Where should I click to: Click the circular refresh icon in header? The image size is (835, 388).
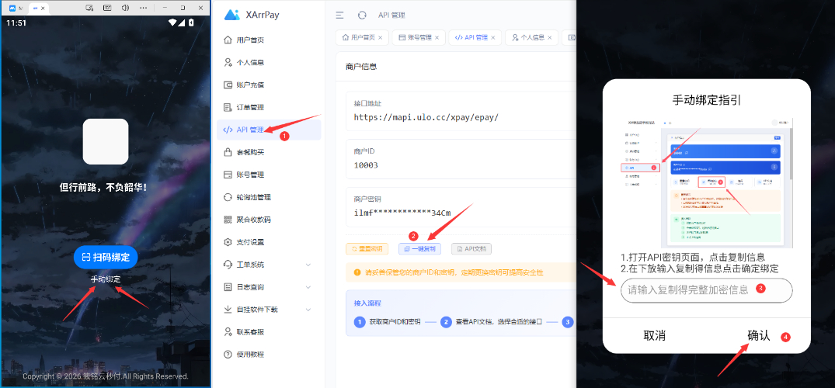click(362, 16)
